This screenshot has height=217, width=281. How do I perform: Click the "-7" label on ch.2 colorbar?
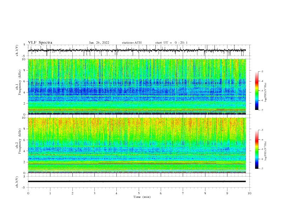[x=261, y=169]
